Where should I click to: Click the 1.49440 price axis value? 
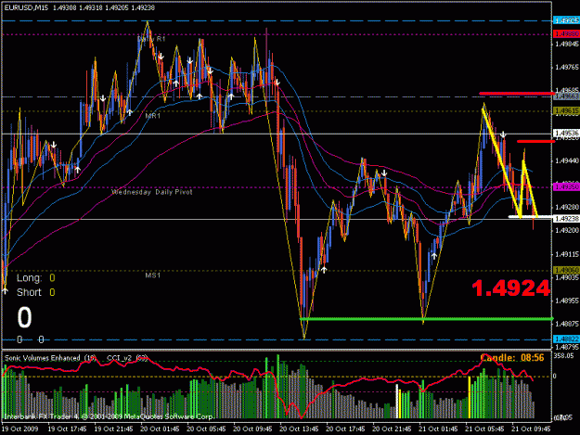pos(567,160)
